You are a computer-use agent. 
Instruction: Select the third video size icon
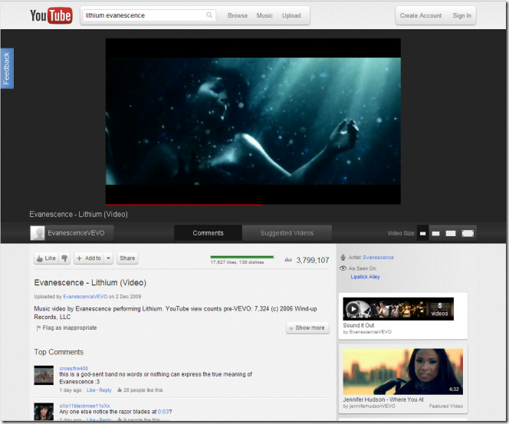451,233
